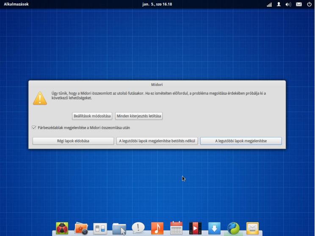Uncheck Párbeszédablak megjelenítése crash checkbox
The height and width of the screenshot is (236, 315).
(34, 128)
